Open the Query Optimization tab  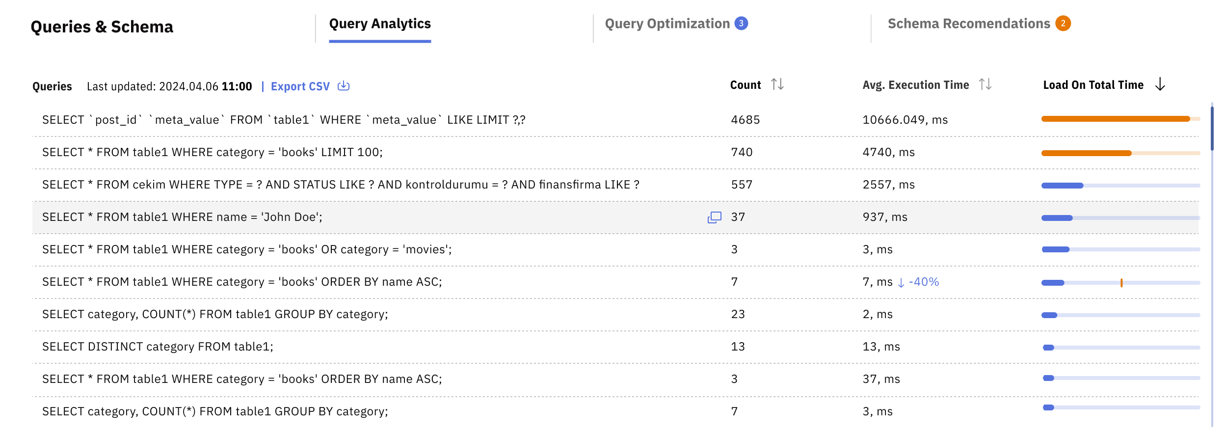(x=667, y=24)
